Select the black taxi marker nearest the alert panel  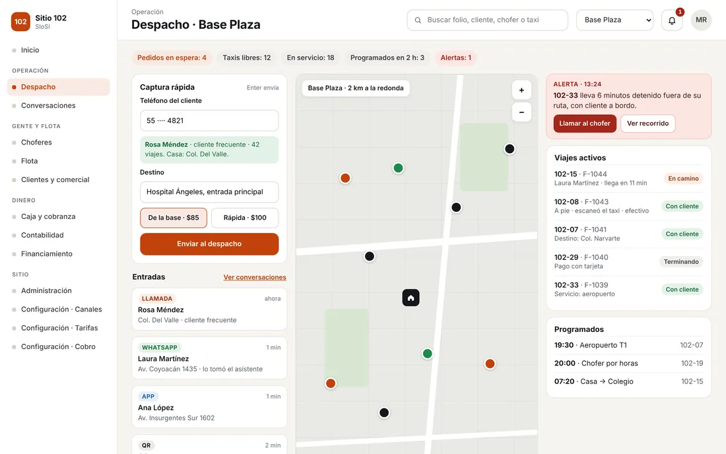[x=510, y=149]
